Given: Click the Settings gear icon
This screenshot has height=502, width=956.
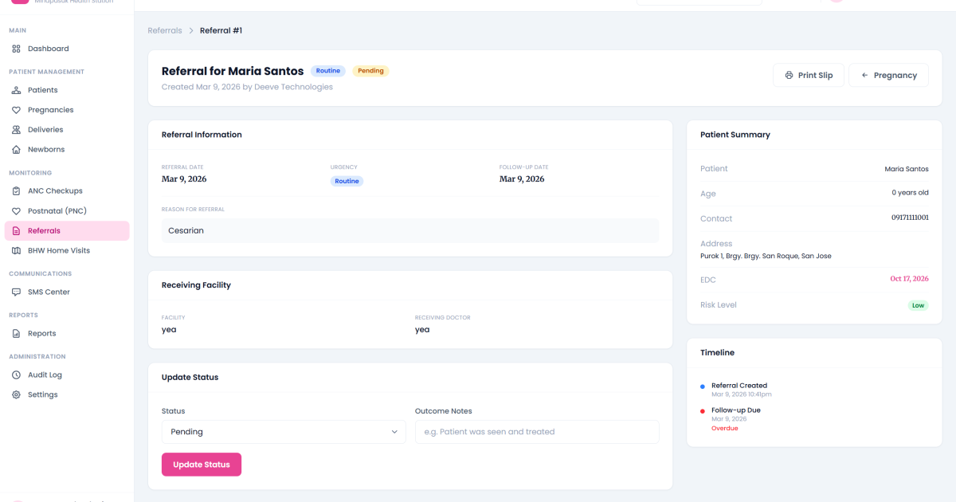Looking at the screenshot, I should [x=16, y=394].
